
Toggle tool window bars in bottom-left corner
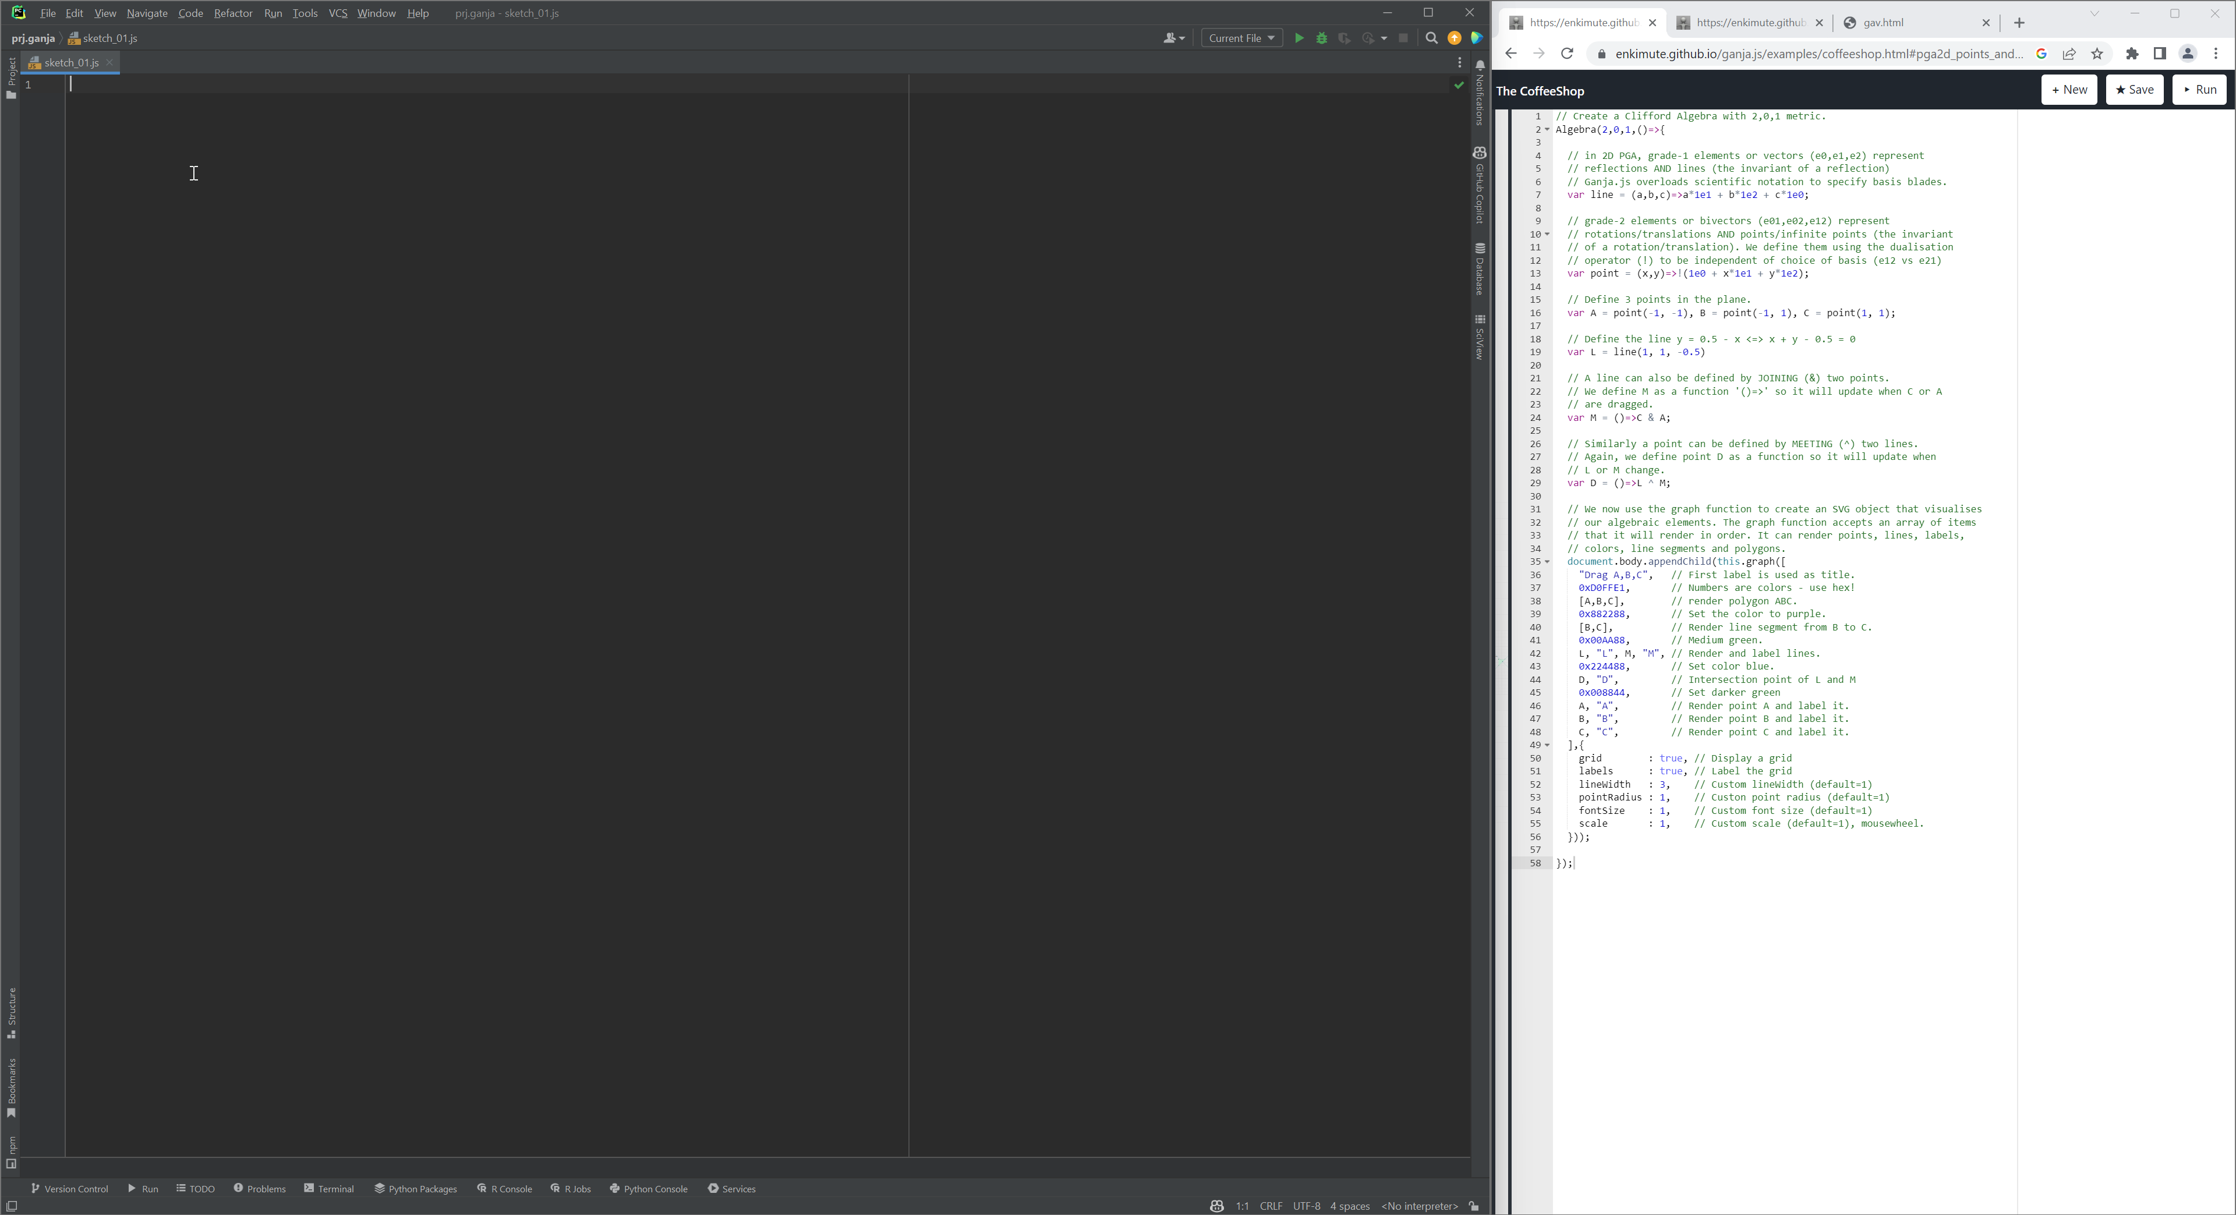12,1206
